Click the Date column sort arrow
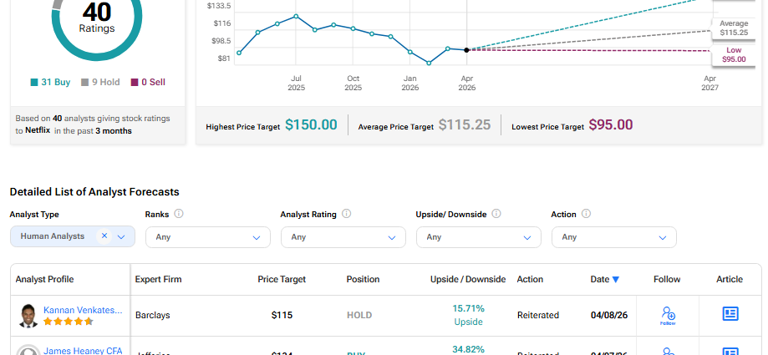 tap(616, 280)
